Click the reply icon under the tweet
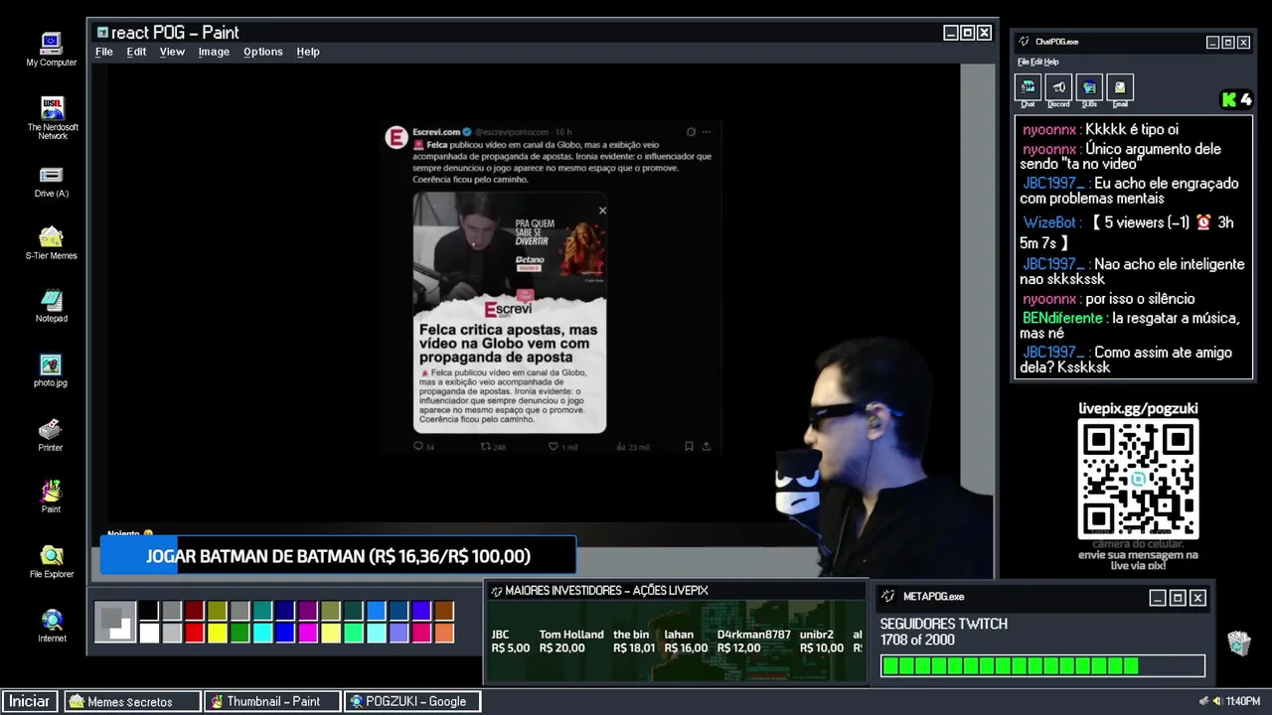 (418, 447)
